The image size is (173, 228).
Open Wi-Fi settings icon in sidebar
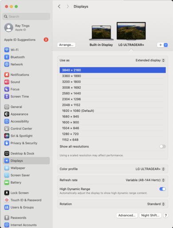coord(7,50)
